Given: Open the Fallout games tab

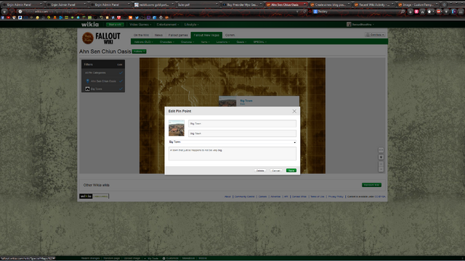Looking at the screenshot, I should click(178, 36).
